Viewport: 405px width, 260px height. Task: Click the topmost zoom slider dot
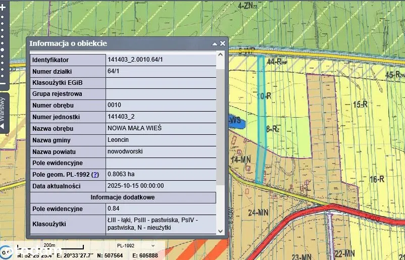(x=3, y=17)
